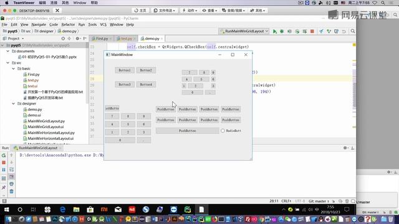The image size is (399, 224).
Task: Select test.ui file in project tree
Action: [x=32, y=86]
